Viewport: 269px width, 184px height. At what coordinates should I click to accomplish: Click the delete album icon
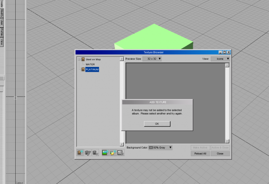point(95,153)
